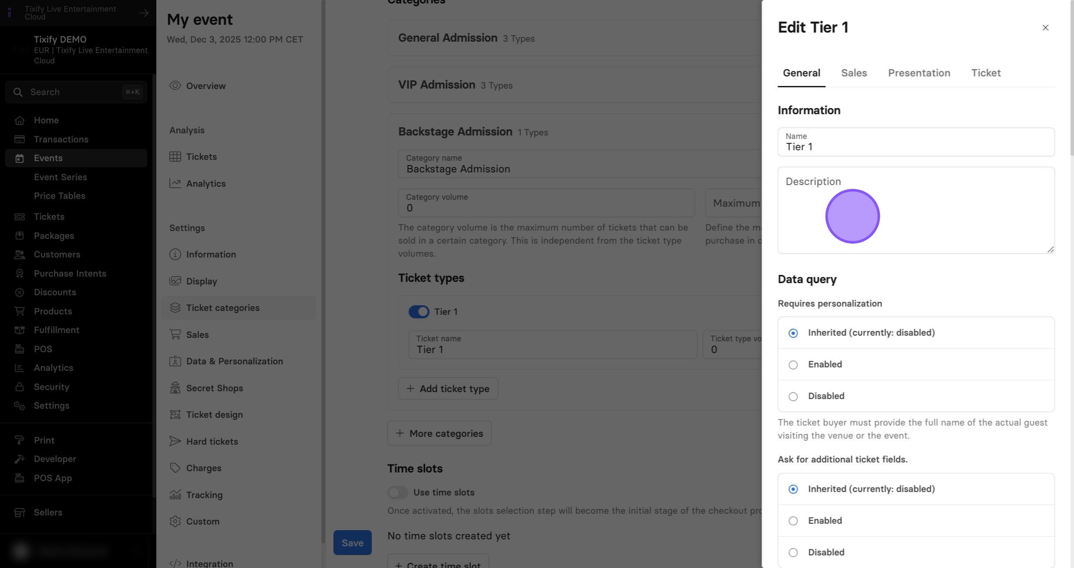Click Add ticket type button
The image size is (1074, 568).
(448, 389)
